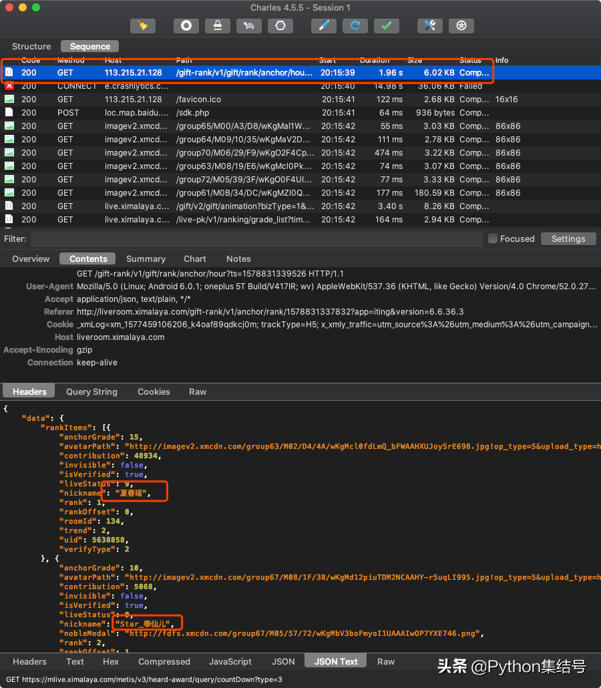
Task: Click the image icon of the 180.59 KB row
Action: click(9, 192)
